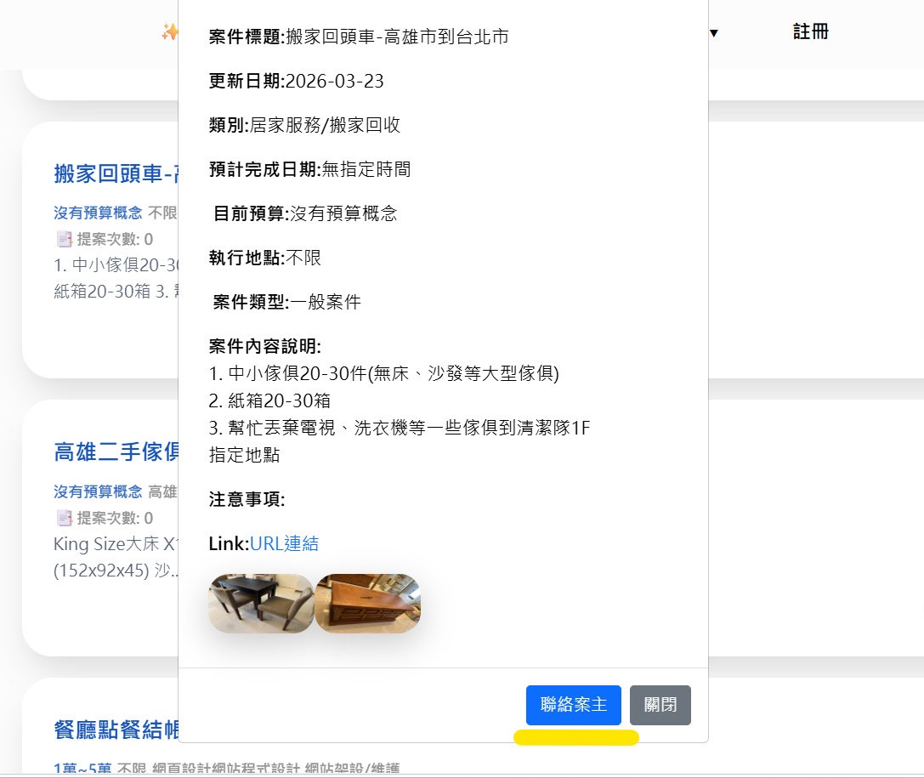Open the 餐廳點餐結帳 case title
Image resolution: width=924 pixels, height=778 pixels.
[116, 730]
